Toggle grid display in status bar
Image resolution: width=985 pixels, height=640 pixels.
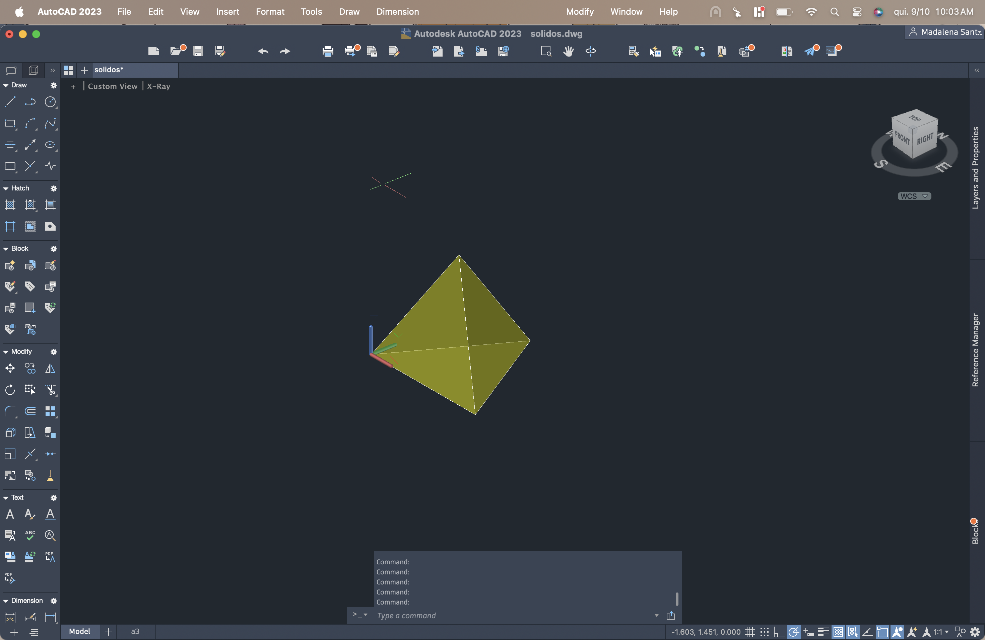click(x=749, y=632)
